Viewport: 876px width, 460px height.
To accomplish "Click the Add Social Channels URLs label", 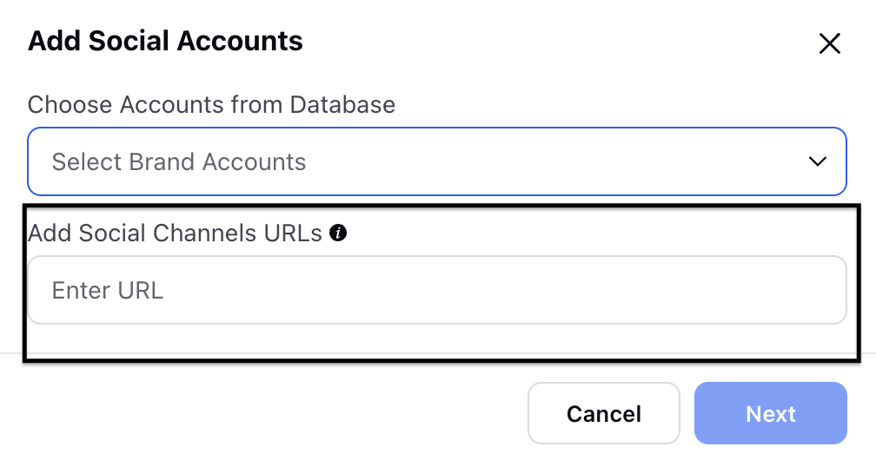I will pos(175,233).
